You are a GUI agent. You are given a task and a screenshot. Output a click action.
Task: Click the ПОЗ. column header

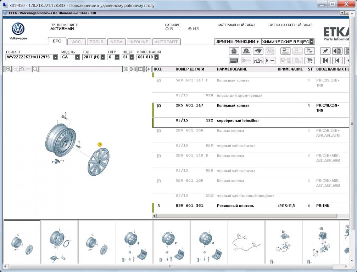point(158,69)
